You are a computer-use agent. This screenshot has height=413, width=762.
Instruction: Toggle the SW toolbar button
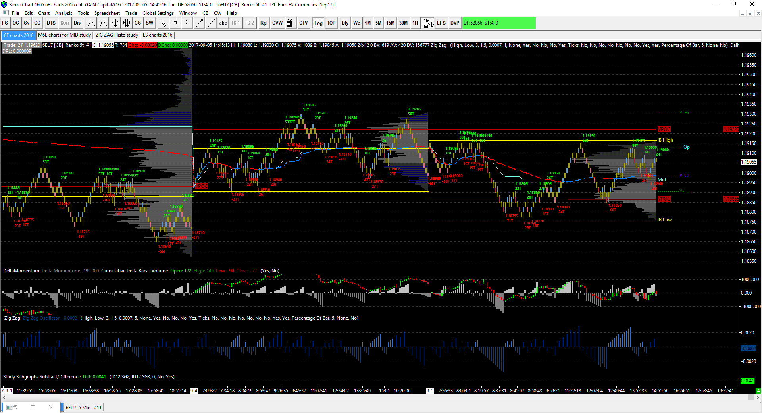(149, 23)
